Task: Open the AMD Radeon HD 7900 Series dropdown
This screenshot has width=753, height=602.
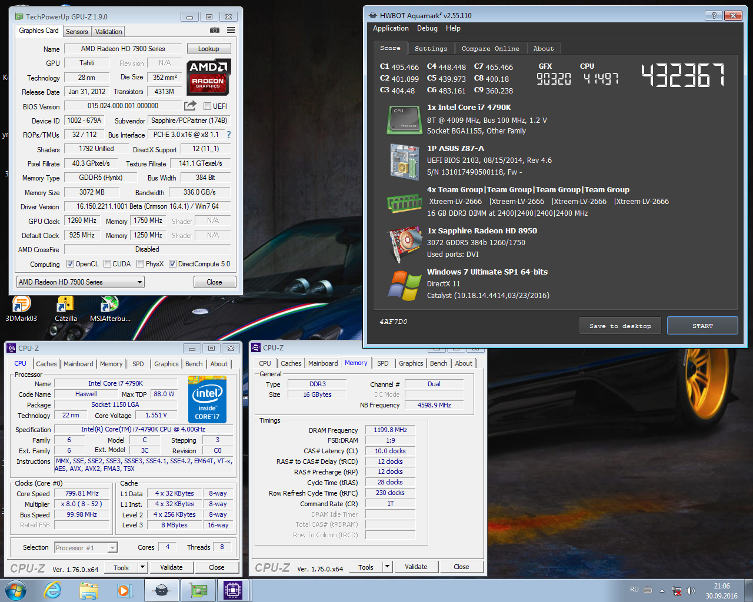Action: coord(80,282)
